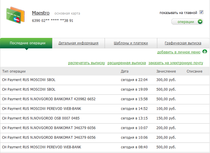Viewport: 210px width, 153px height.
Task: Expand the 'операции' dropdown button
Action: pyautogui.click(x=186, y=22)
